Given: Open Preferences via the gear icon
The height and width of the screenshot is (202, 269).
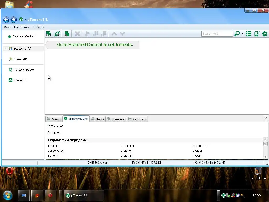Looking at the screenshot, I should tap(265, 34).
